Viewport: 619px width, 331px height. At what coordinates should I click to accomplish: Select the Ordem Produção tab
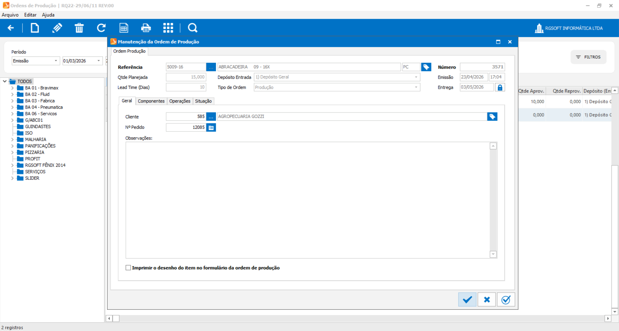[x=129, y=51]
